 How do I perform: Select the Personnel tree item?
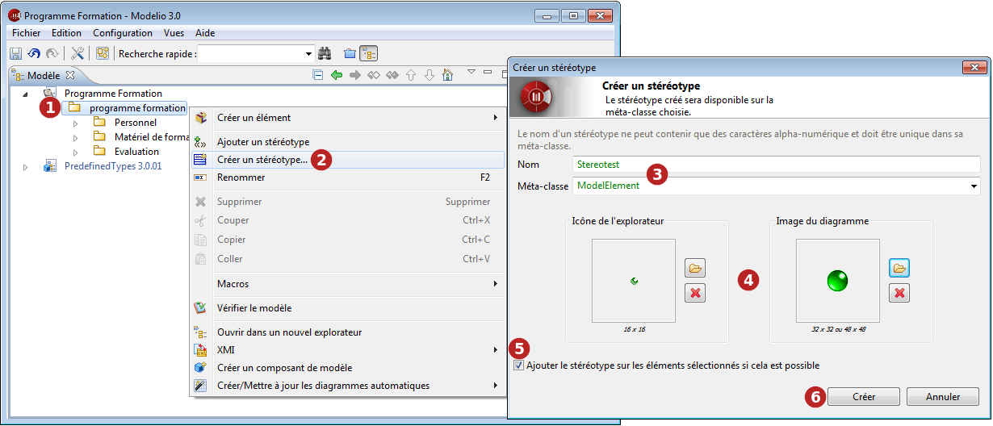(x=135, y=123)
